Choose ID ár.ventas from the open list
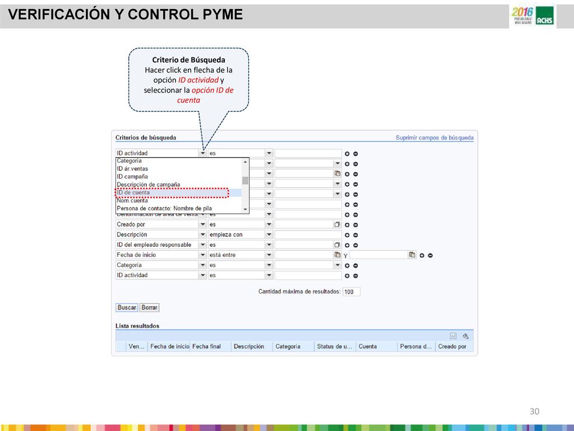The height and width of the screenshot is (431, 574). pyautogui.click(x=179, y=168)
